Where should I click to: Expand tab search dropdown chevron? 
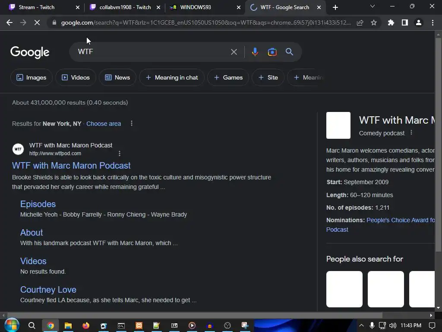pyautogui.click(x=373, y=6)
